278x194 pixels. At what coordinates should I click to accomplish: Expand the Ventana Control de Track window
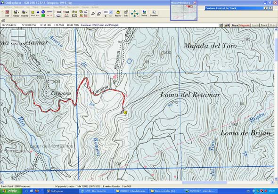point(266,8)
